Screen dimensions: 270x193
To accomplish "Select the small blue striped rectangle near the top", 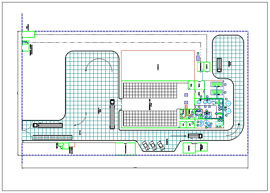I will [x=198, y=58].
